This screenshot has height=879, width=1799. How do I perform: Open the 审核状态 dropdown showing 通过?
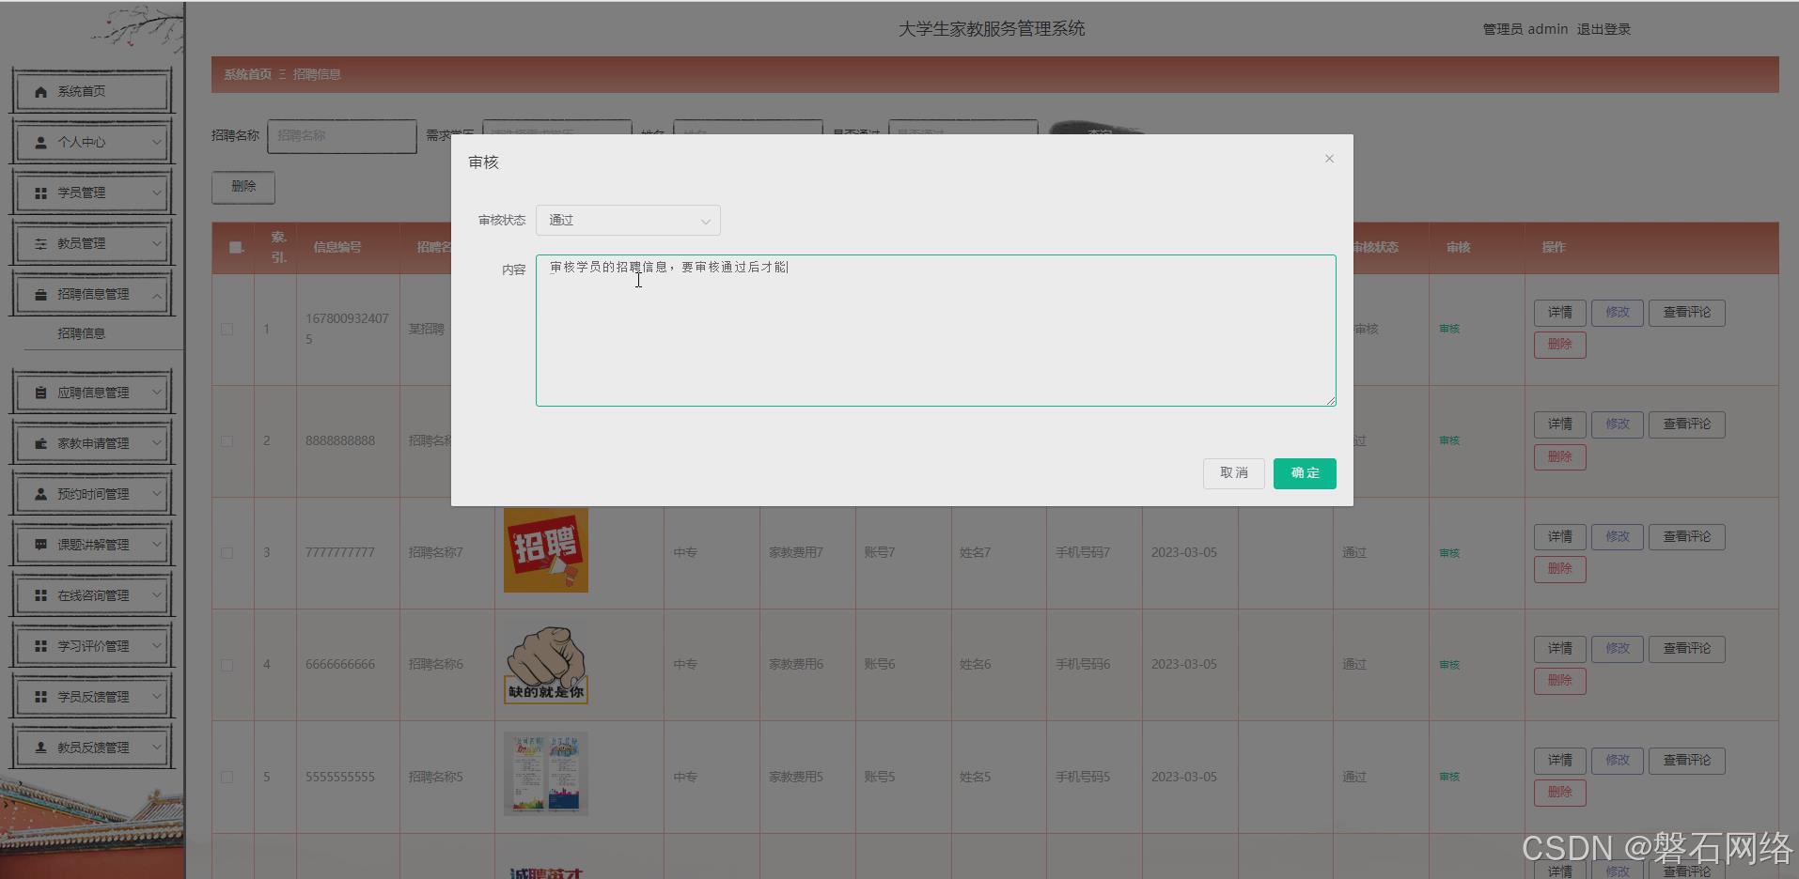[x=628, y=220]
